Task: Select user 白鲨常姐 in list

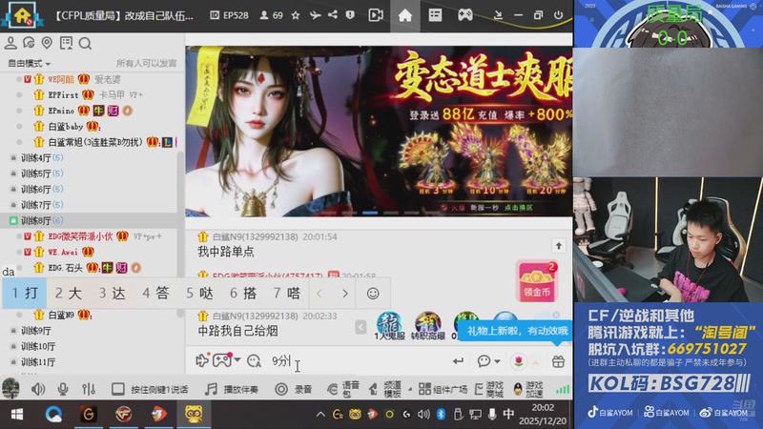Action: 94,142
